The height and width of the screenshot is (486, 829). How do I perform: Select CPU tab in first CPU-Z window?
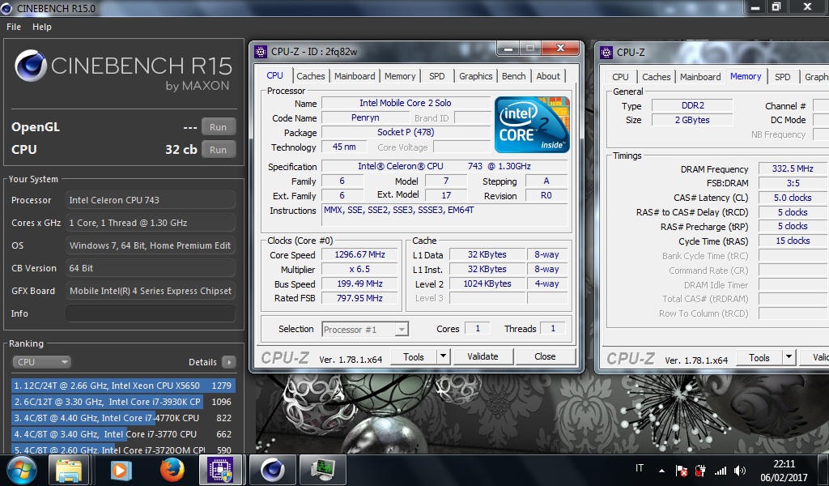pos(274,75)
